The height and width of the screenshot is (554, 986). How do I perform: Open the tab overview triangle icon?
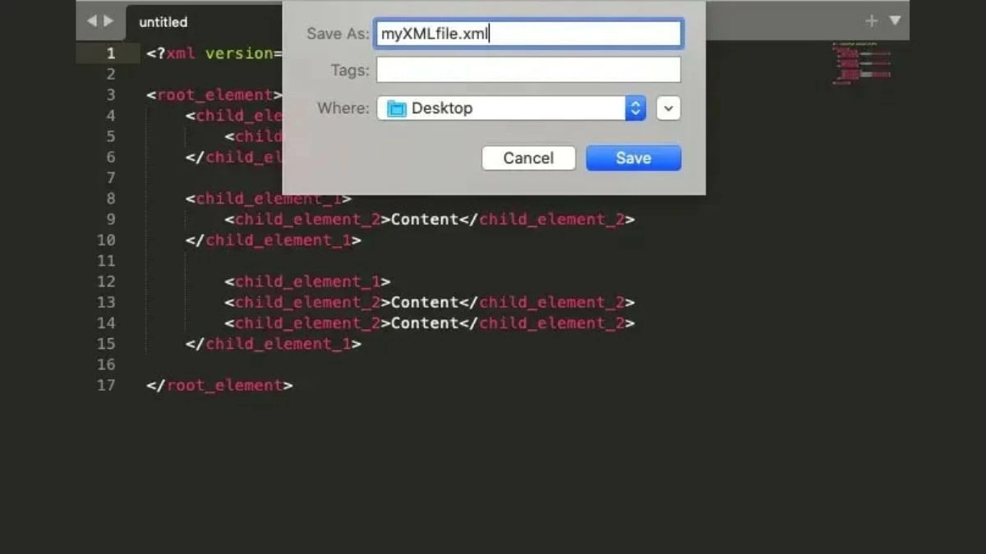pos(893,21)
